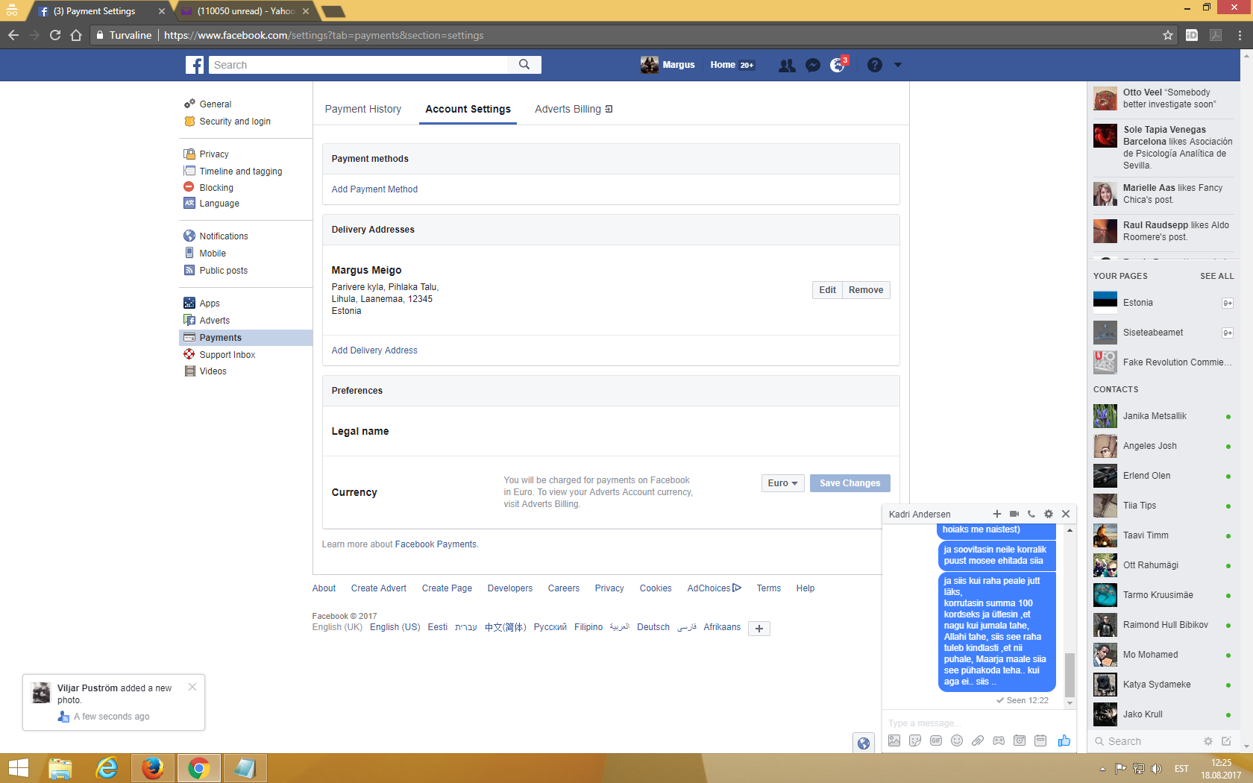Send a thumbs-up like in chat

point(1064,740)
